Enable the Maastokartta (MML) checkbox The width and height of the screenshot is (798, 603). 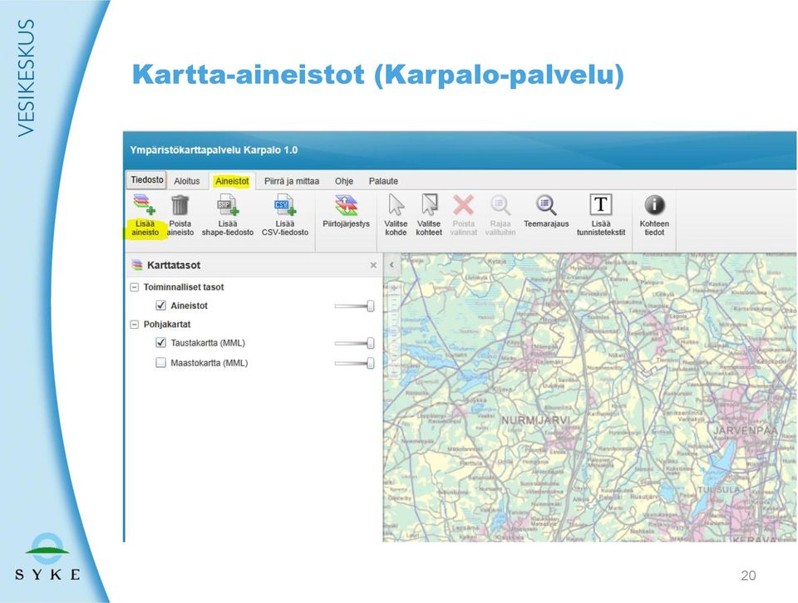tap(160, 363)
